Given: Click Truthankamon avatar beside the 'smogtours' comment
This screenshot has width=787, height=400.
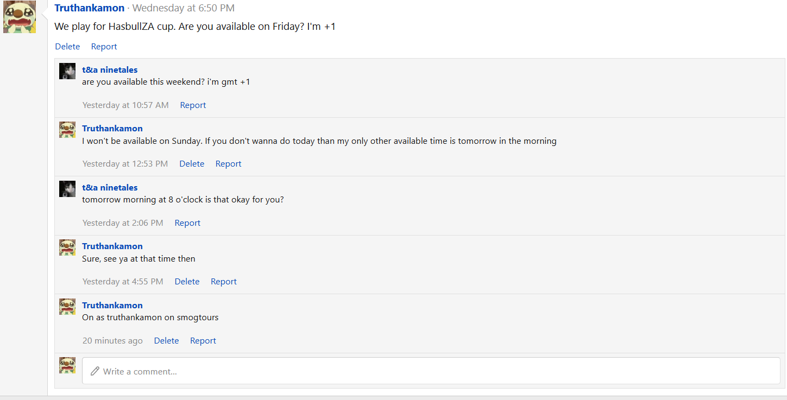Looking at the screenshot, I should (x=67, y=307).
